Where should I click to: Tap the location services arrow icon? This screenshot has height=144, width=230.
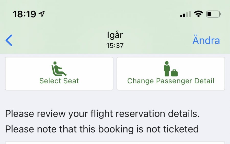(x=41, y=14)
